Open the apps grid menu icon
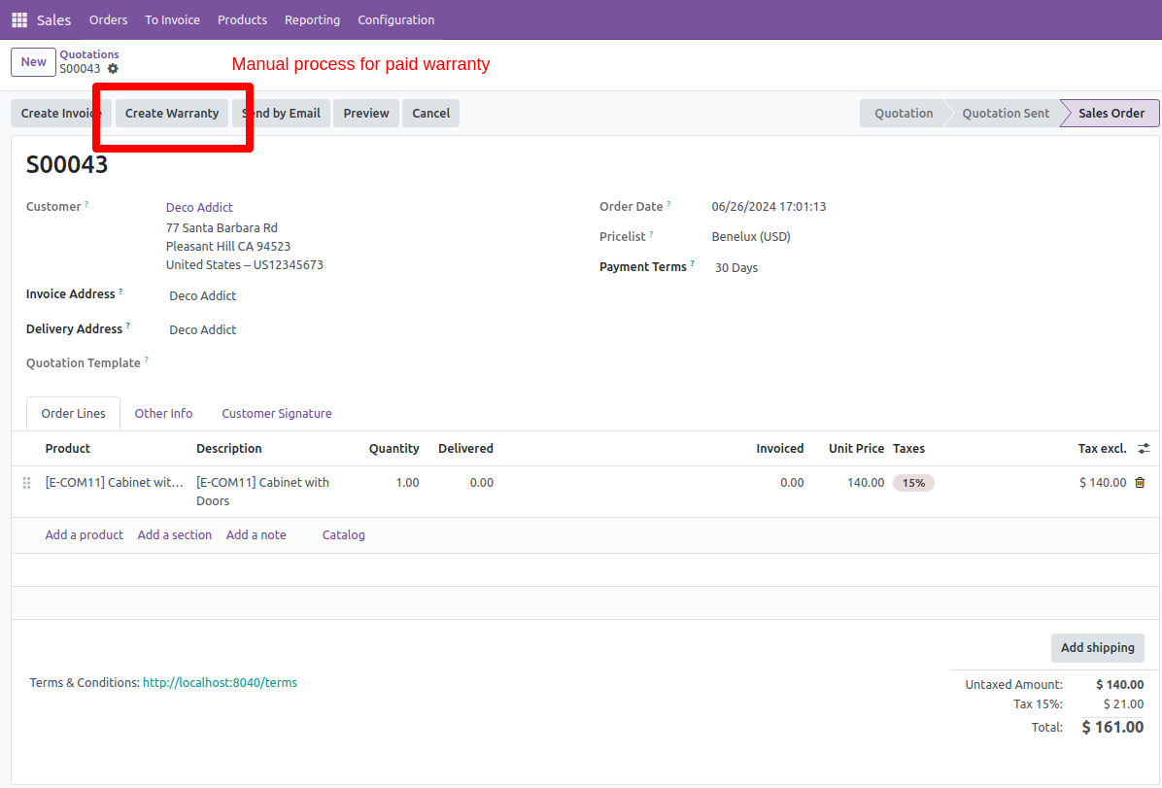Viewport: 1162px width, 788px height. (19, 19)
